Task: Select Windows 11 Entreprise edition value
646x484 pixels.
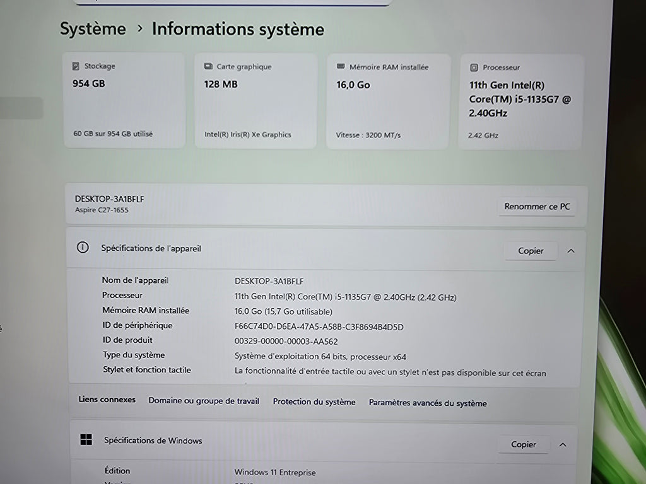Action: [x=275, y=472]
